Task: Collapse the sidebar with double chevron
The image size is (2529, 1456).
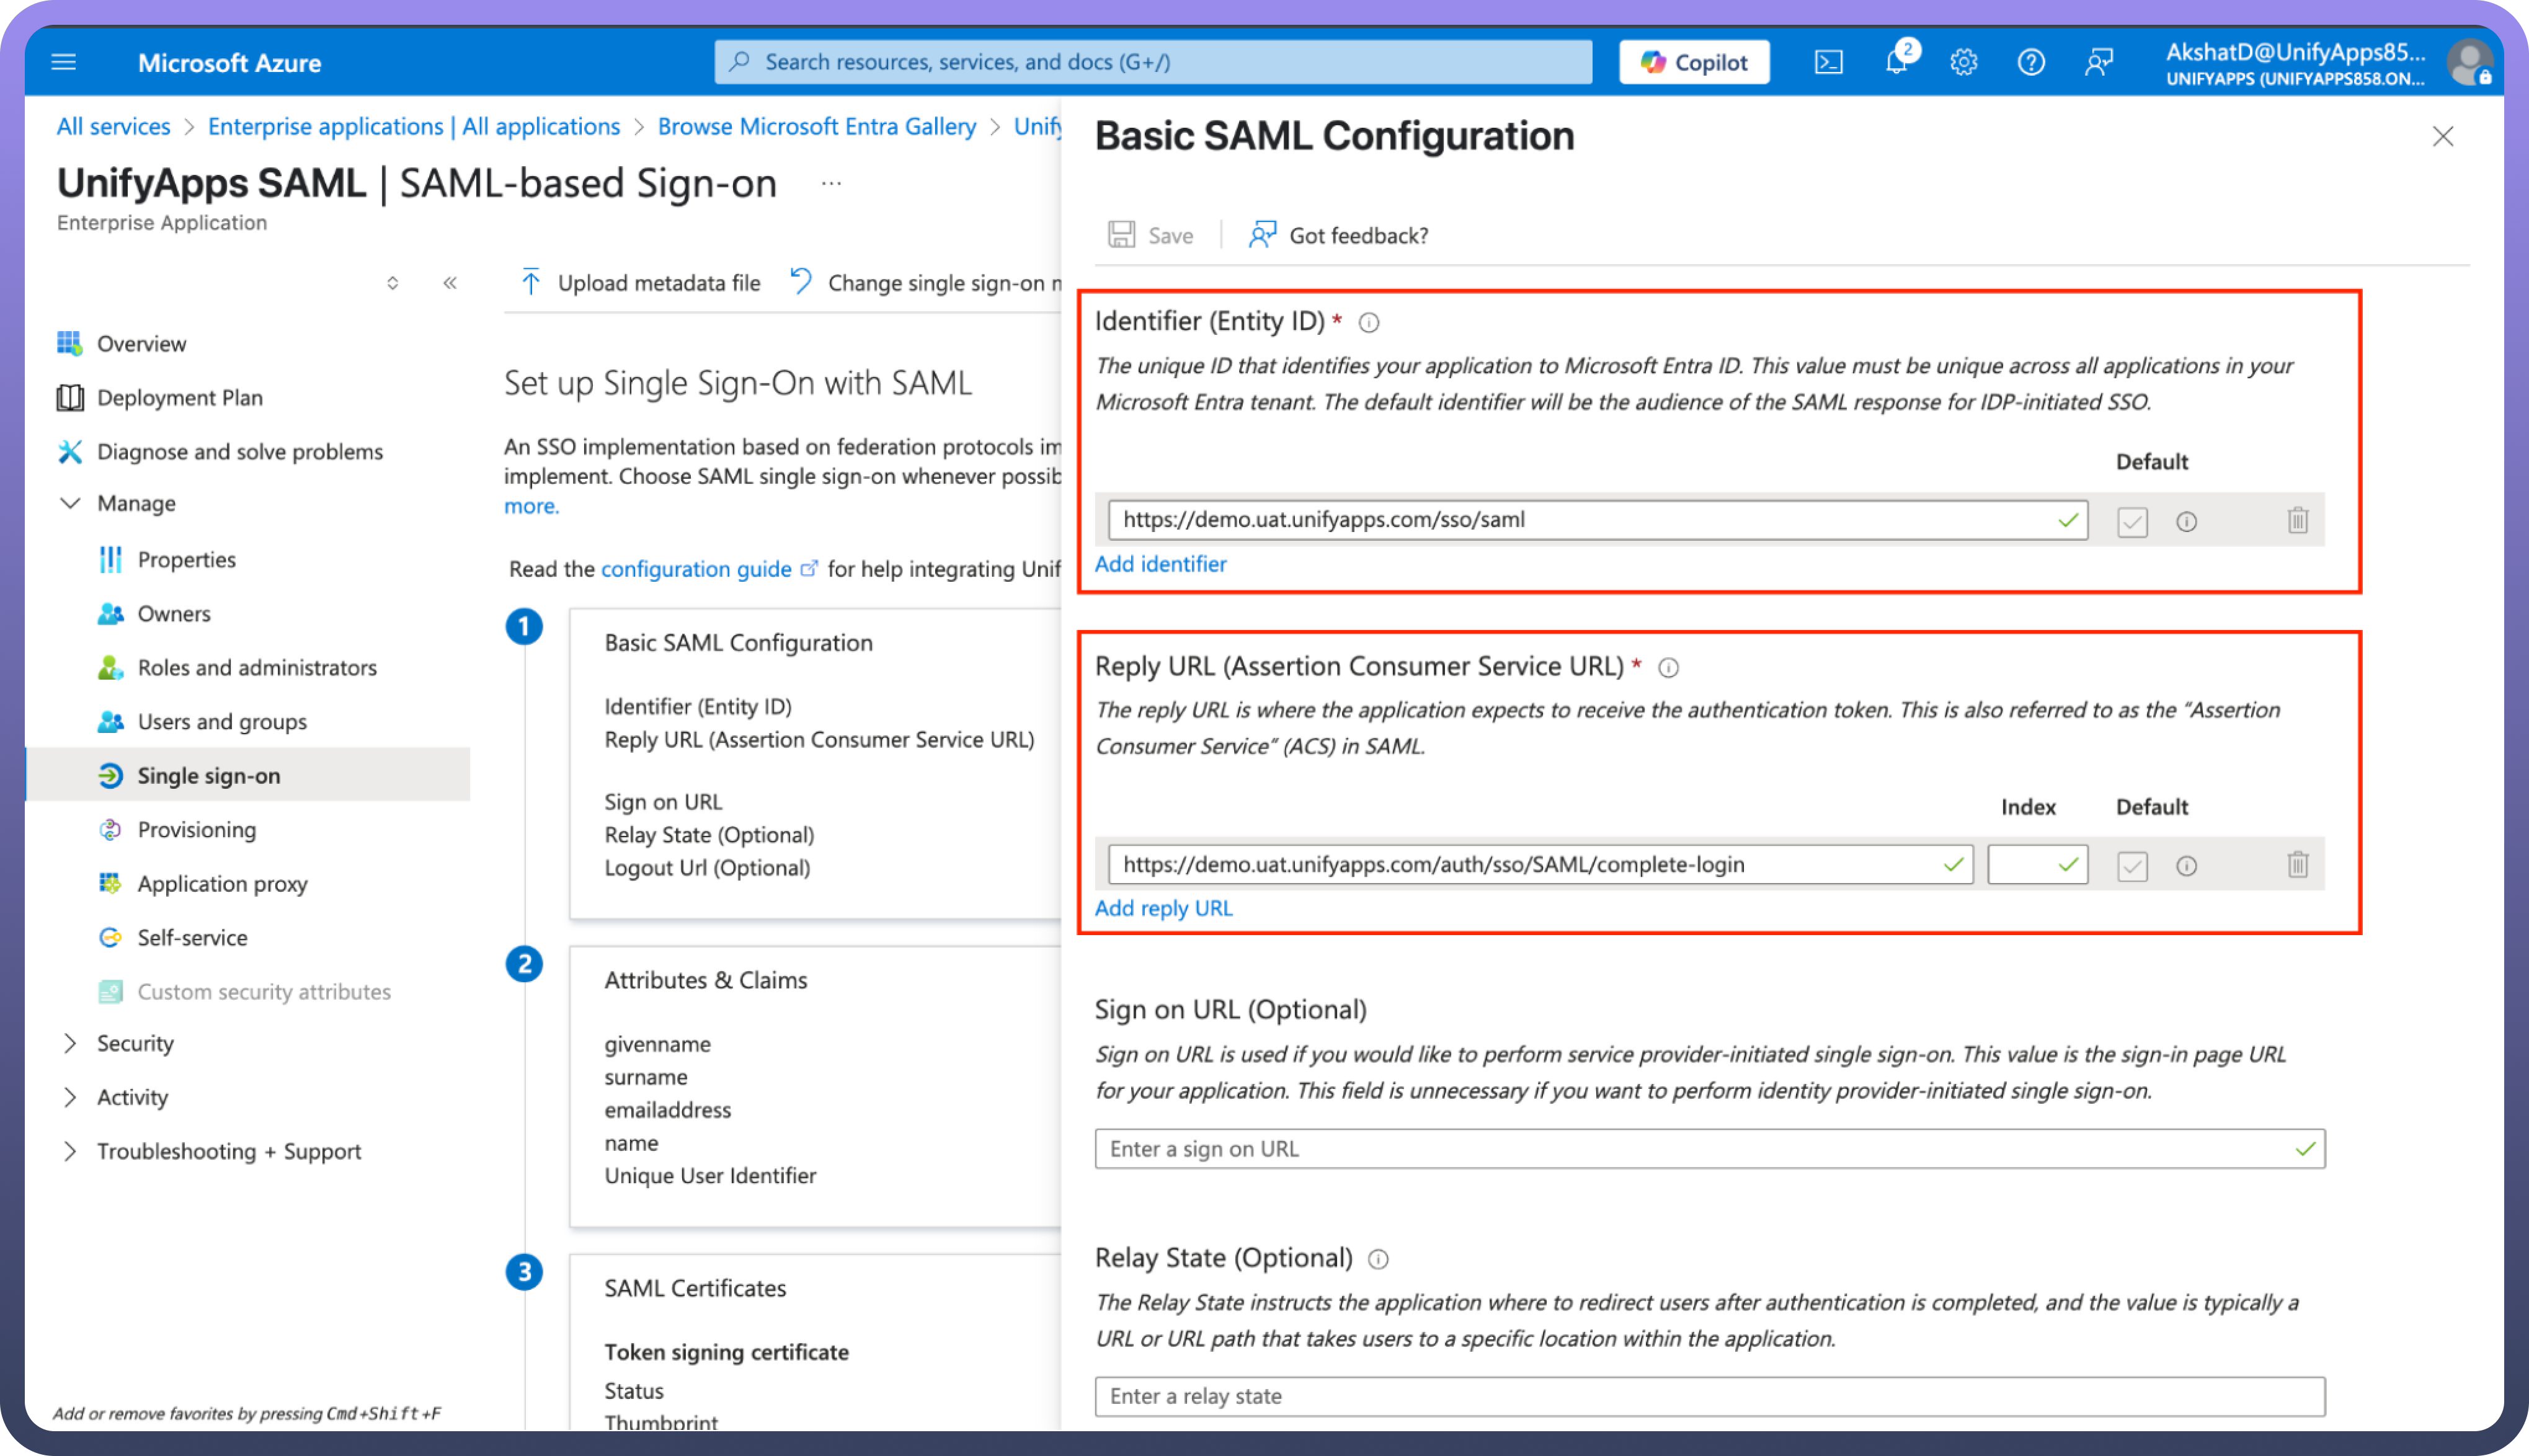Action: [x=450, y=283]
